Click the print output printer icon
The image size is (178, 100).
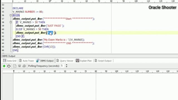[24, 66]
